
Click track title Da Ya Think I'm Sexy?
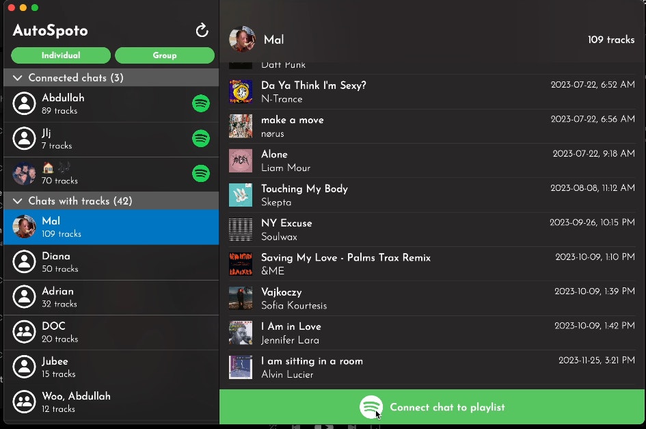(314, 86)
